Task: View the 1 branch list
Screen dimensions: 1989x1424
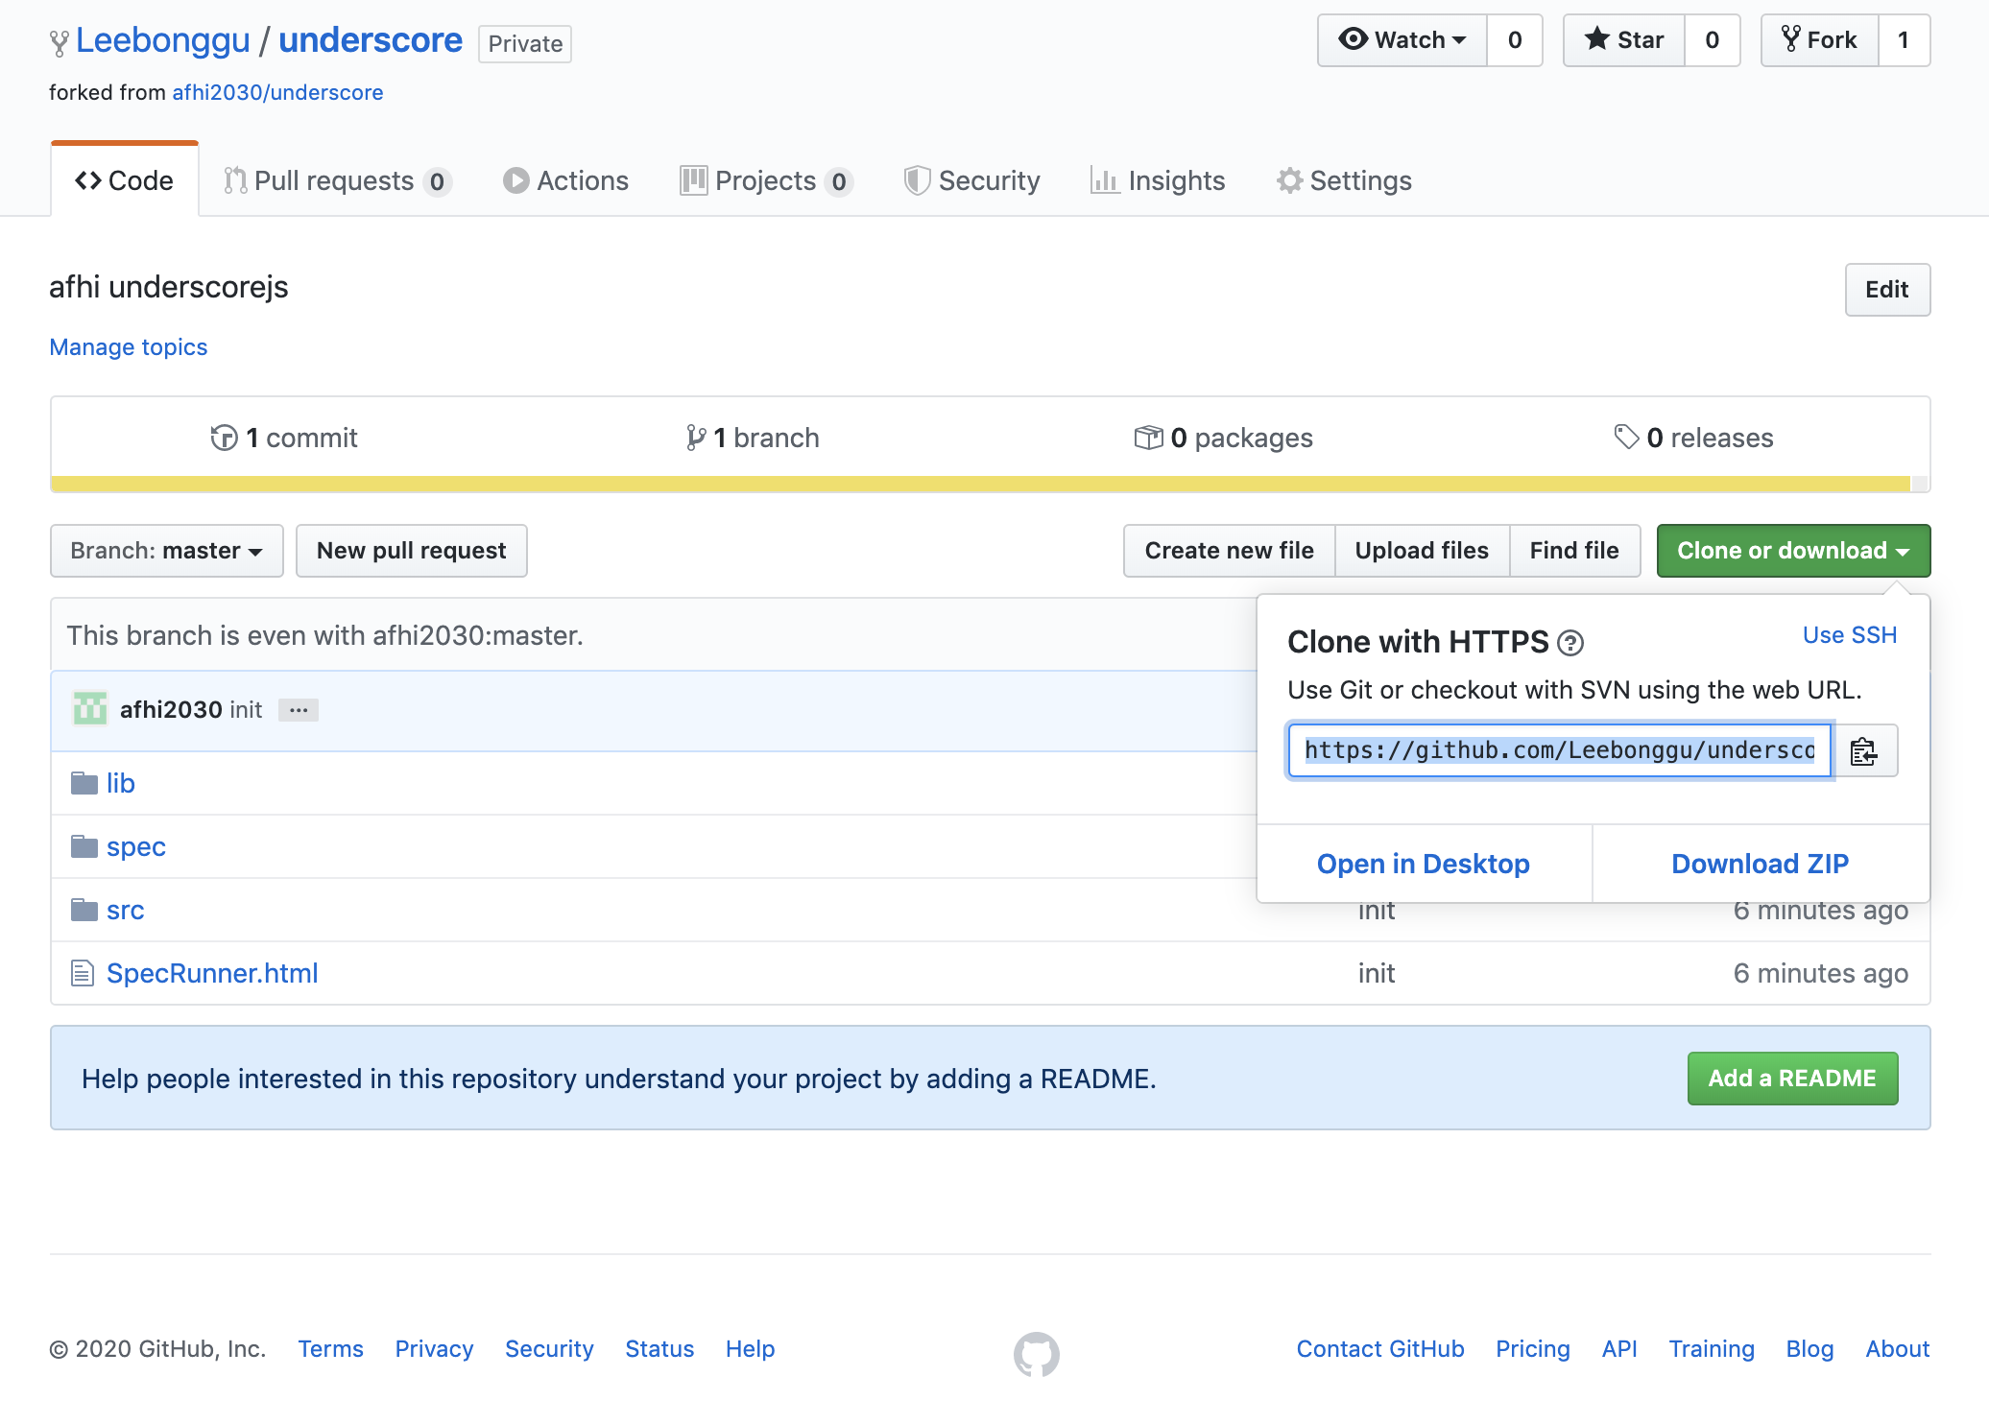Action: point(753,438)
